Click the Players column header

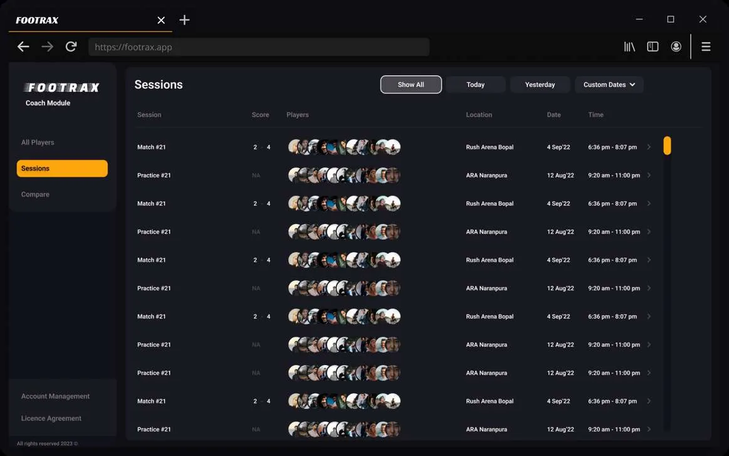click(298, 114)
